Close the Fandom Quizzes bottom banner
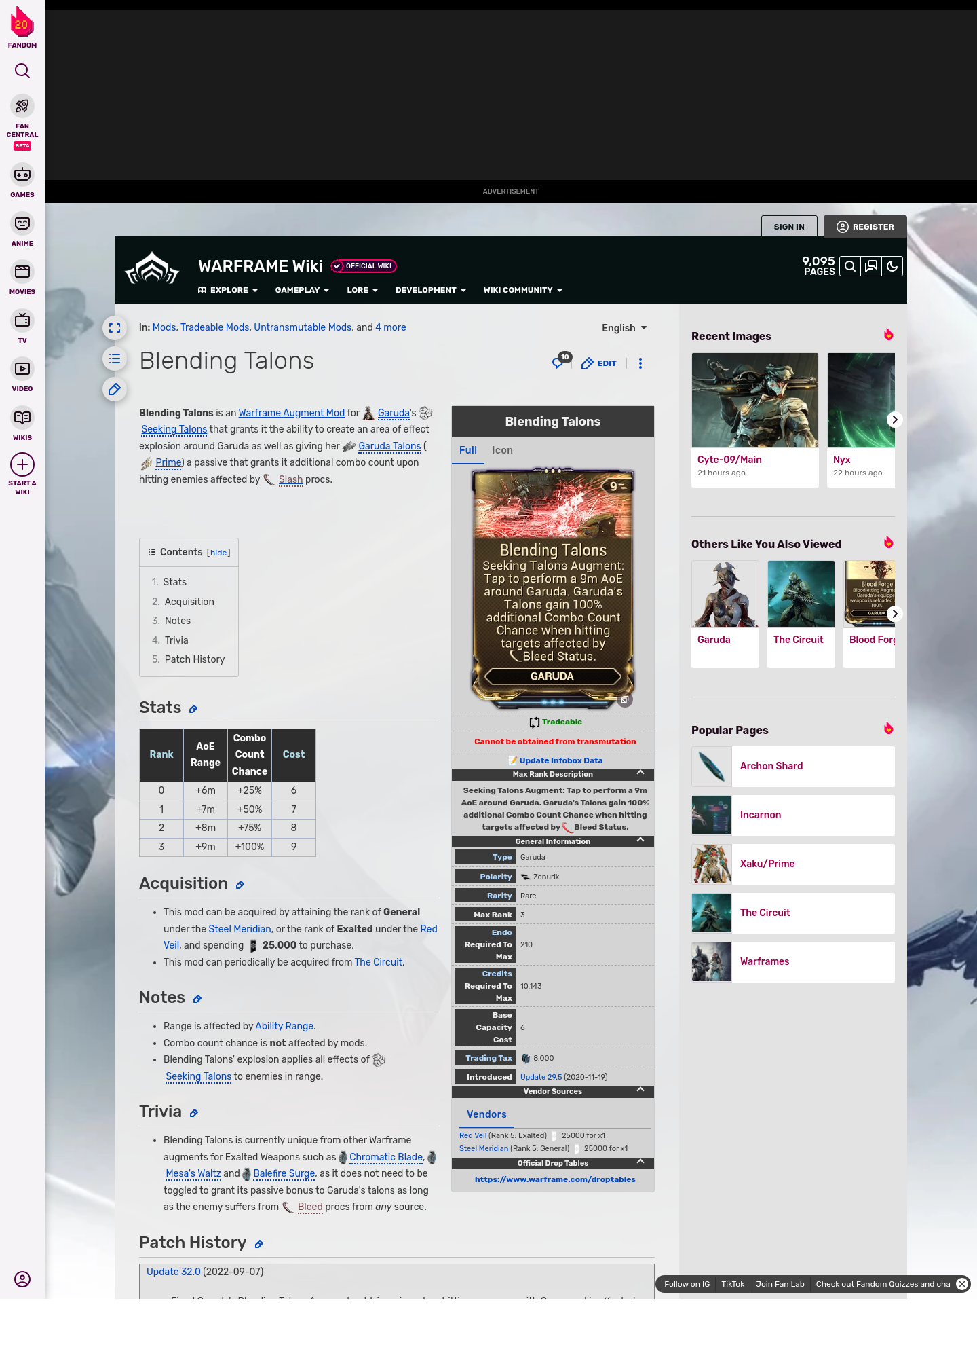This screenshot has height=1358, width=977. (962, 1283)
